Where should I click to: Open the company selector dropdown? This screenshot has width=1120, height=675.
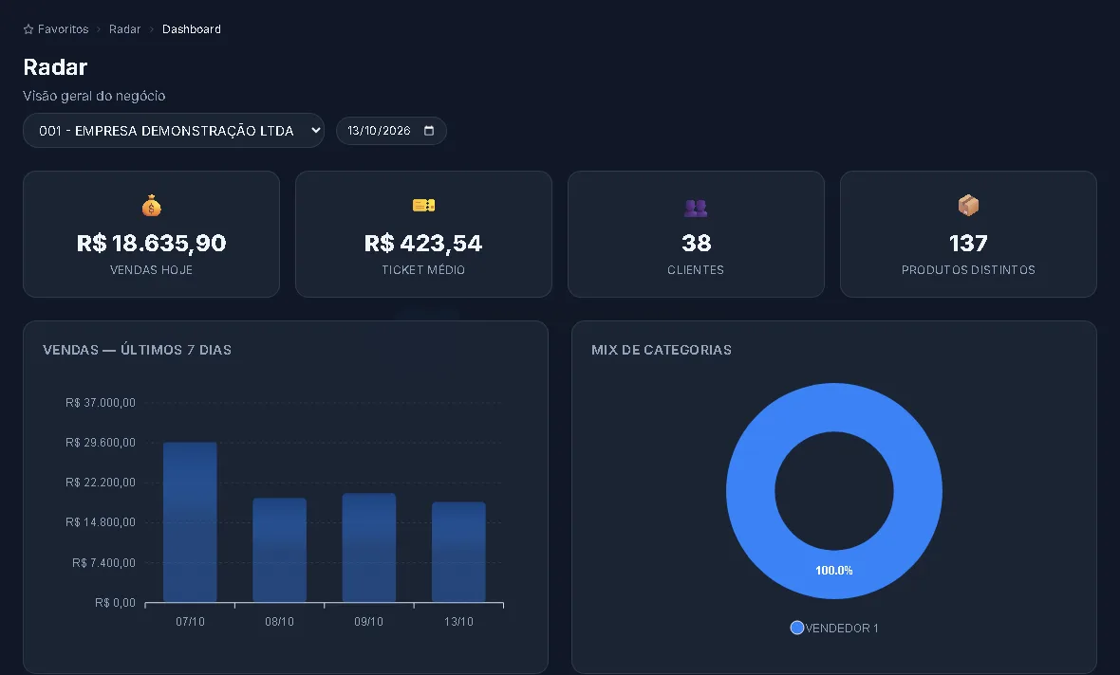tap(174, 131)
